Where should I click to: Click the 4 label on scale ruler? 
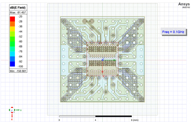95,120
